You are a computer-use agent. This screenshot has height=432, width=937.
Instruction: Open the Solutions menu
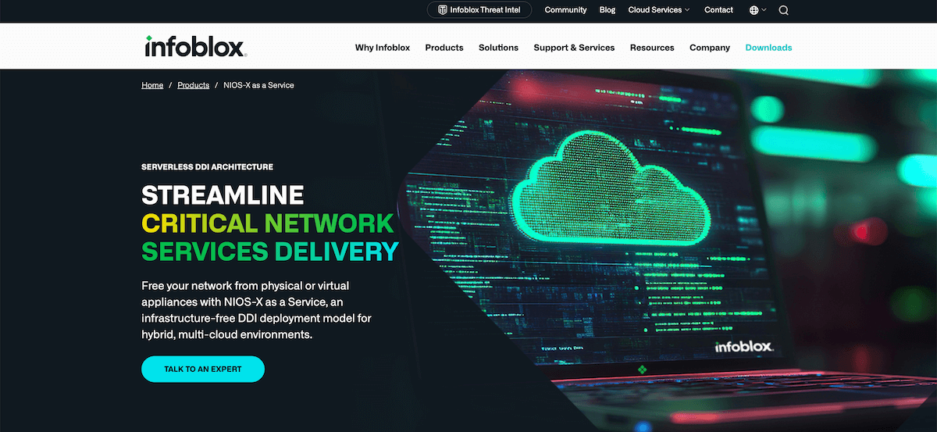[498, 48]
